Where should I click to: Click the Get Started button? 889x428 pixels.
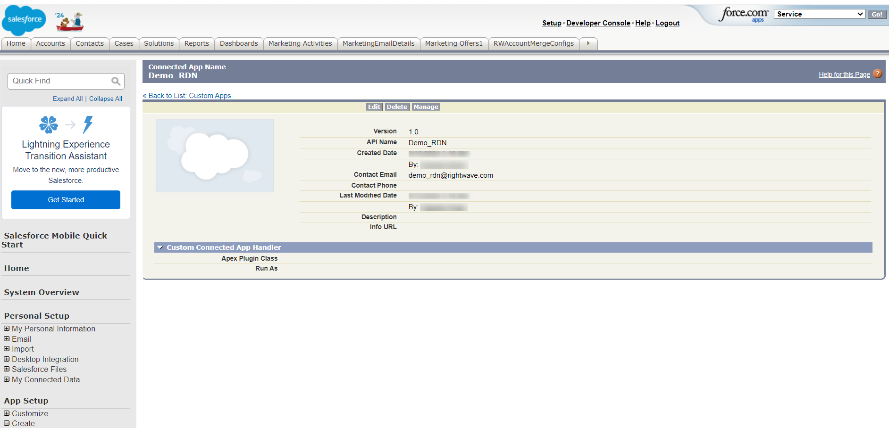[x=66, y=200]
